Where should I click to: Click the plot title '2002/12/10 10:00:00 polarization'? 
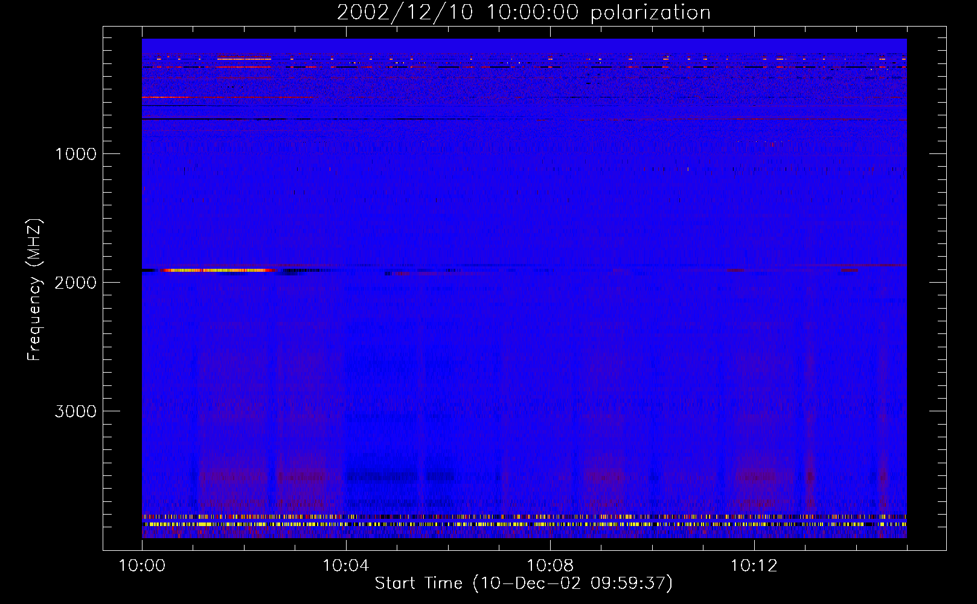click(524, 12)
